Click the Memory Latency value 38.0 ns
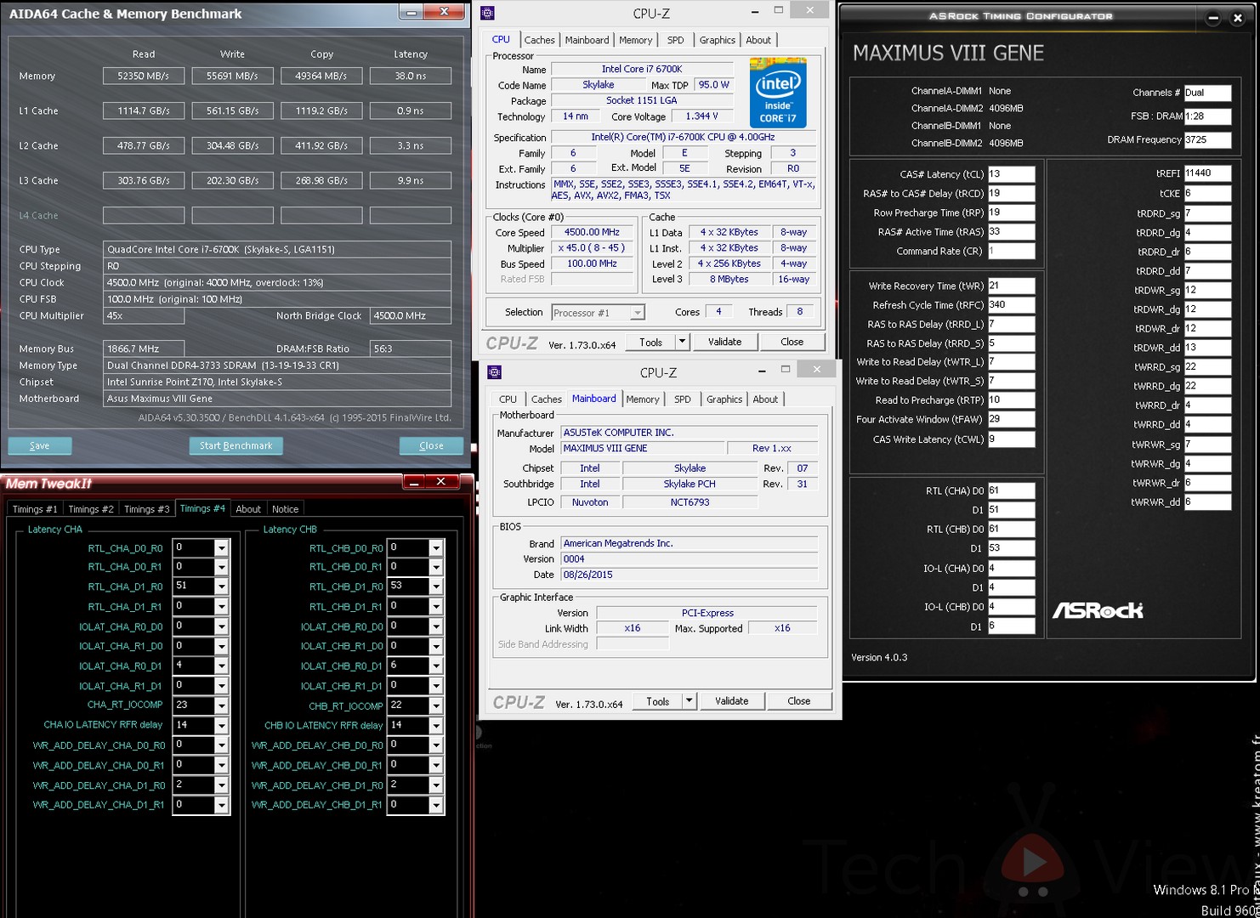Image resolution: width=1260 pixels, height=918 pixels. (x=411, y=76)
